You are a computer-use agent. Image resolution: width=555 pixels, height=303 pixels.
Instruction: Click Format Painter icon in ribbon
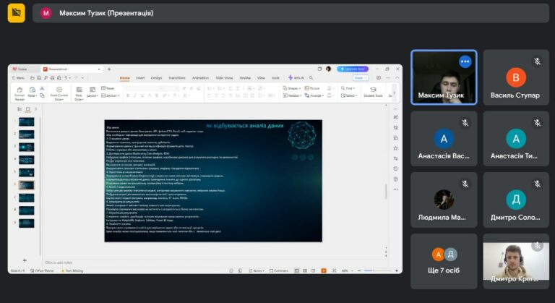[20, 93]
